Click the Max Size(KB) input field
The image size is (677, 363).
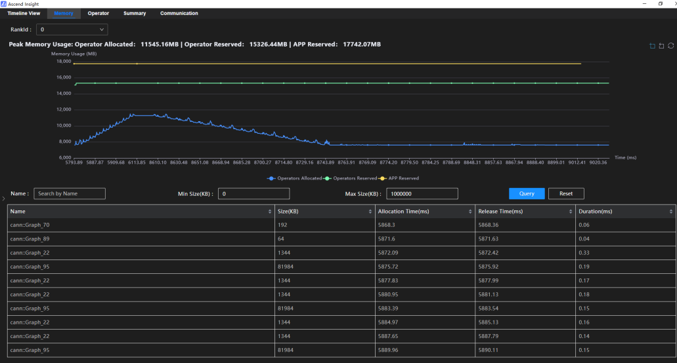pos(422,194)
